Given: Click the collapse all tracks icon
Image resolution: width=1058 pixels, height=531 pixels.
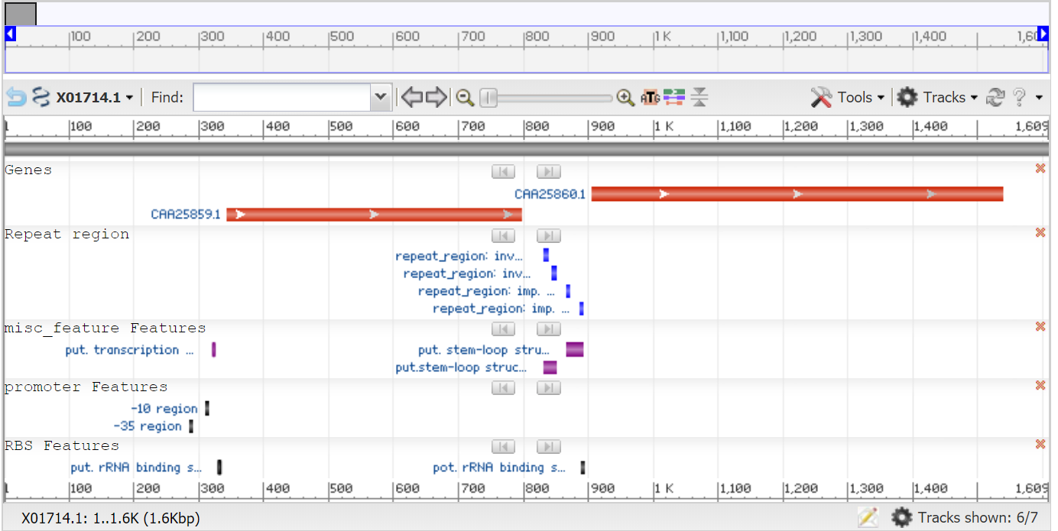Looking at the screenshot, I should (699, 97).
